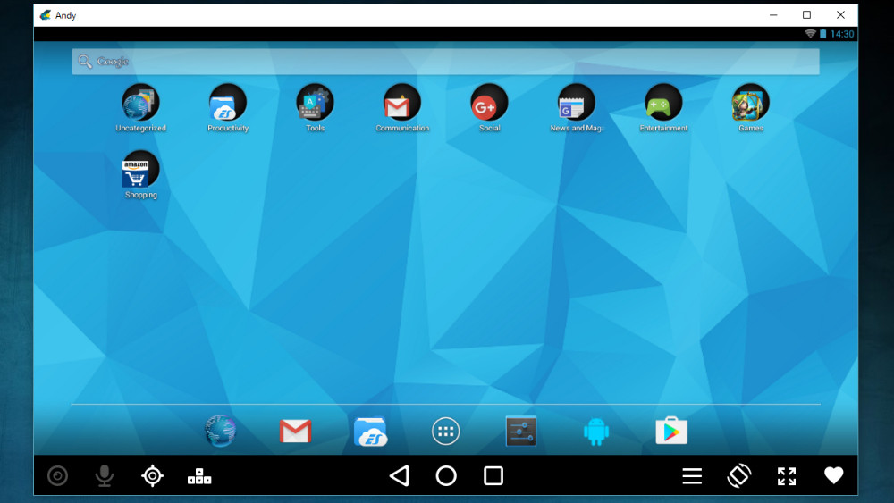Click the Wi-Fi status icon
This screenshot has width=894, height=503.
coord(810,34)
